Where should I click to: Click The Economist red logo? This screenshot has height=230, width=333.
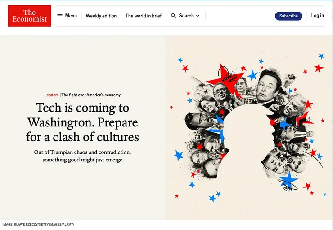pos(30,16)
